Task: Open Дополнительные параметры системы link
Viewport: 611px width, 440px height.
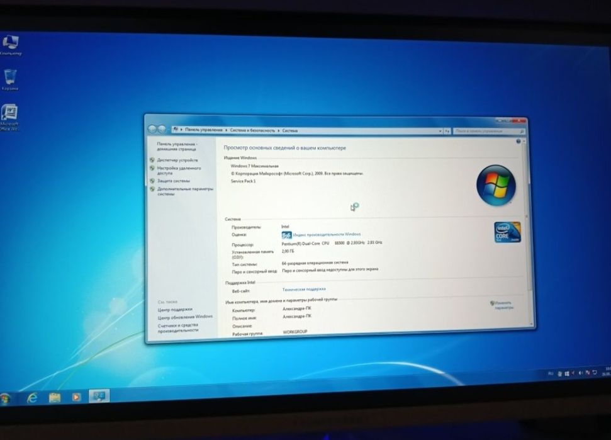Action: tap(185, 191)
